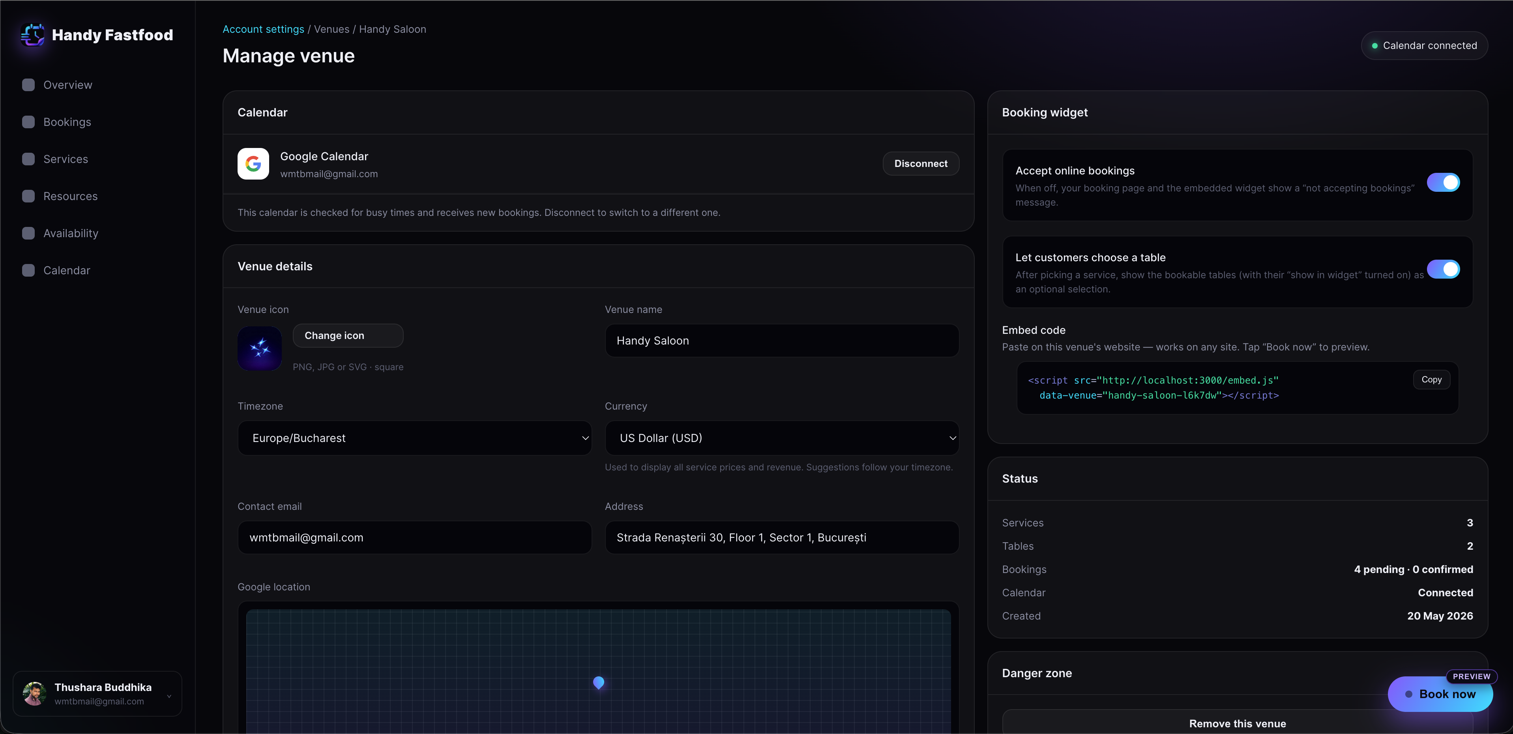Click the Availability sidebar icon

click(28, 232)
